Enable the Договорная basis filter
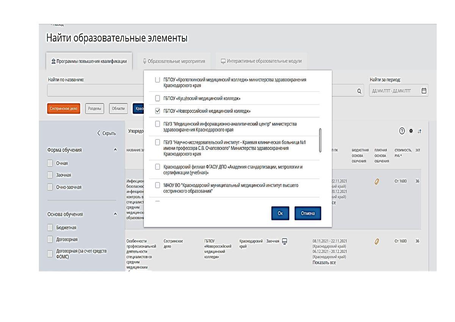This screenshot has width=455, height=322. [x=50, y=239]
